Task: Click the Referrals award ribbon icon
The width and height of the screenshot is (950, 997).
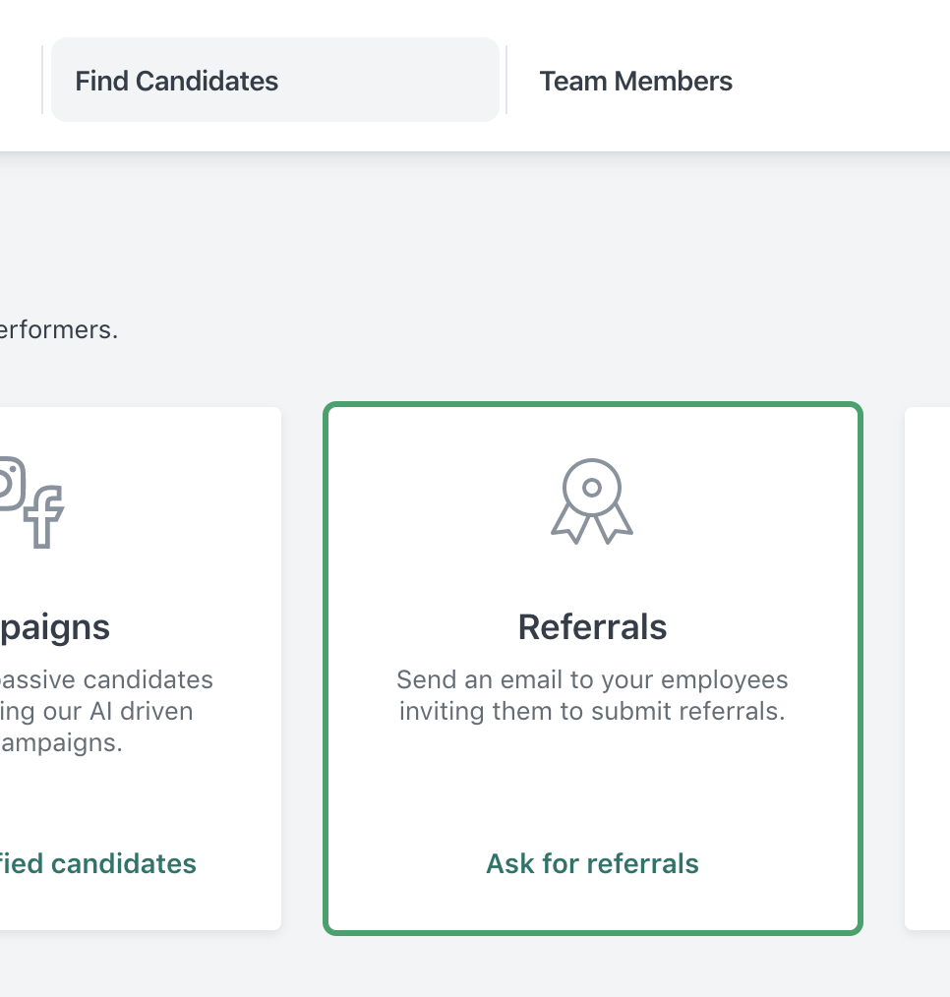Action: [x=592, y=501]
